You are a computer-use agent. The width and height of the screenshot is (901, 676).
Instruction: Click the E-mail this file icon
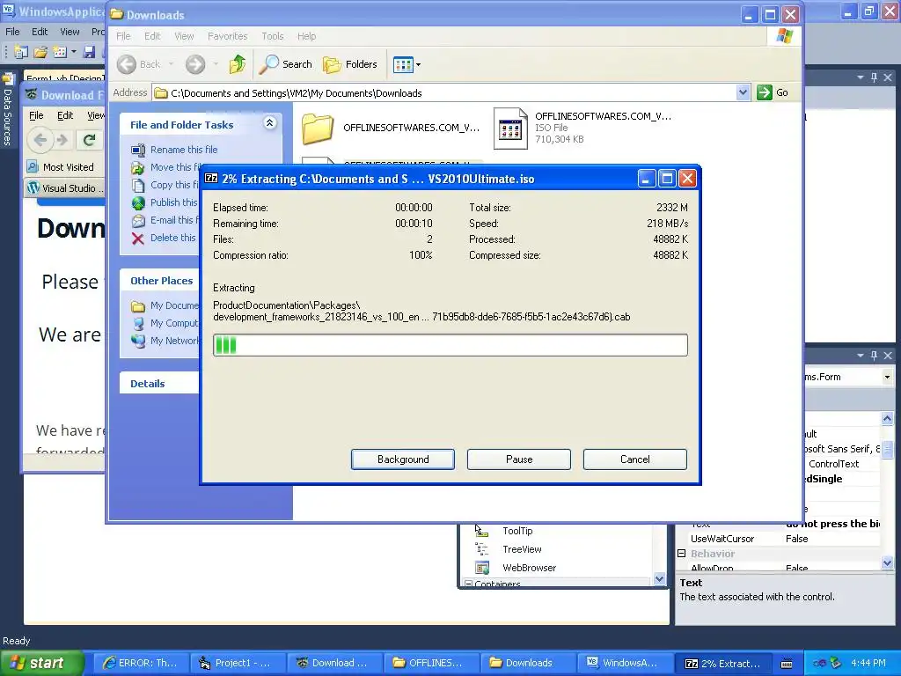138,221
